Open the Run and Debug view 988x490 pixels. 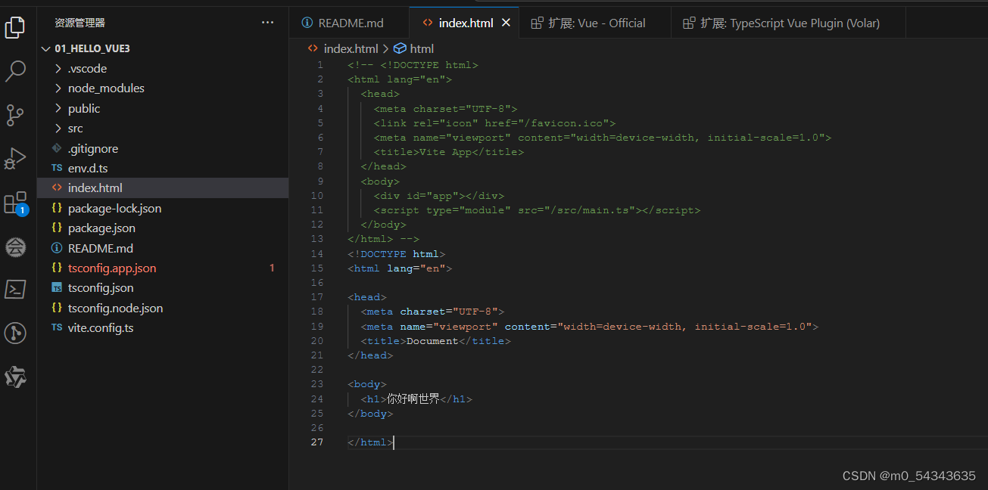click(x=16, y=158)
